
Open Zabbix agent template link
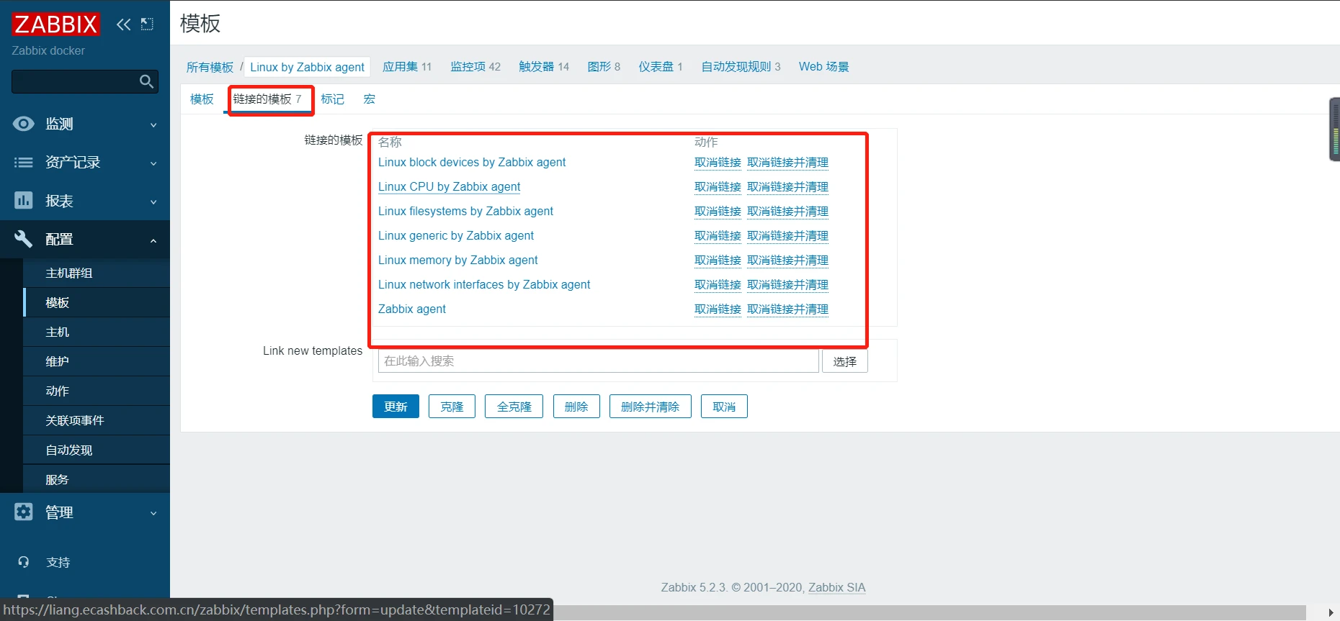tap(412, 309)
